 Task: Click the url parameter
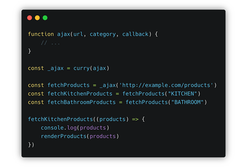78,34
